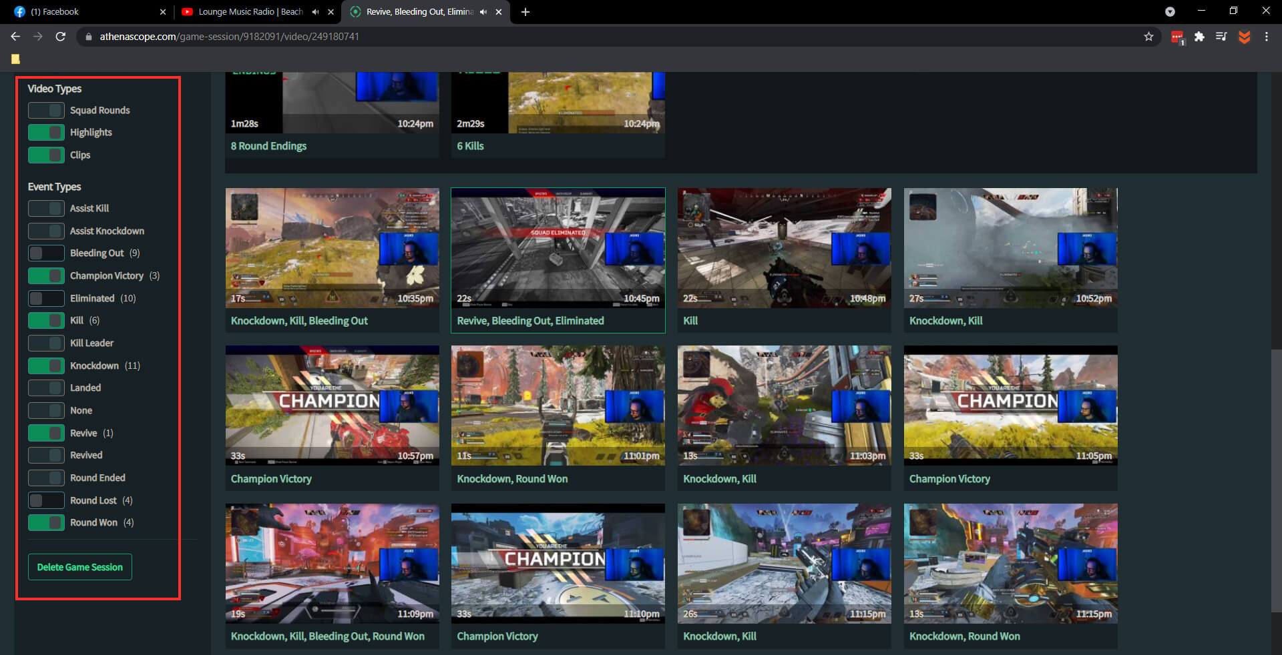The height and width of the screenshot is (655, 1282).
Task: Enable the Assist Kill toggle
Action: [x=46, y=208]
